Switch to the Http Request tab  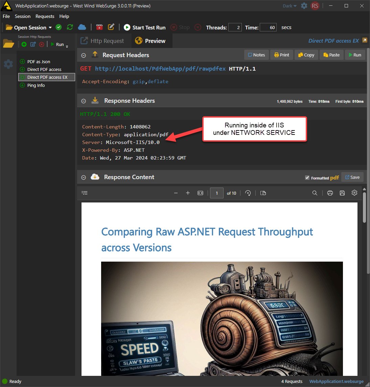point(102,41)
